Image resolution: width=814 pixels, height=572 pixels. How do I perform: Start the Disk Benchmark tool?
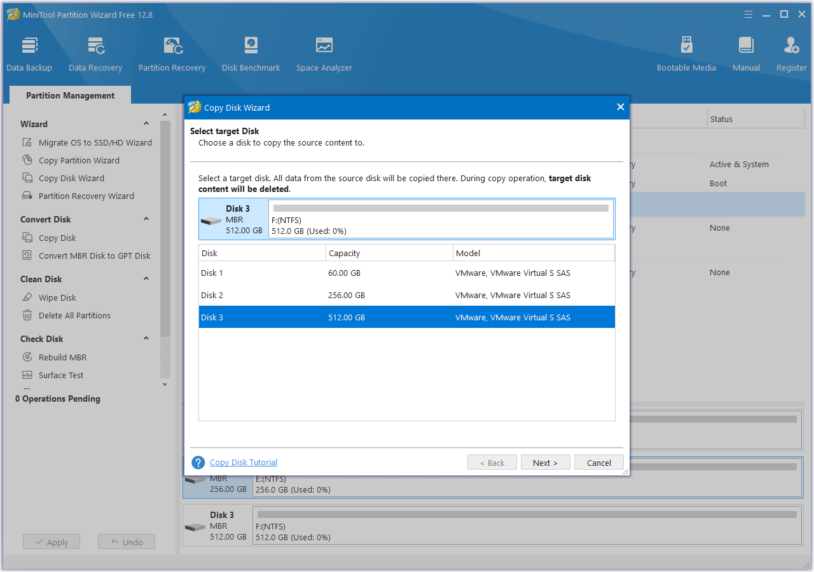[251, 54]
